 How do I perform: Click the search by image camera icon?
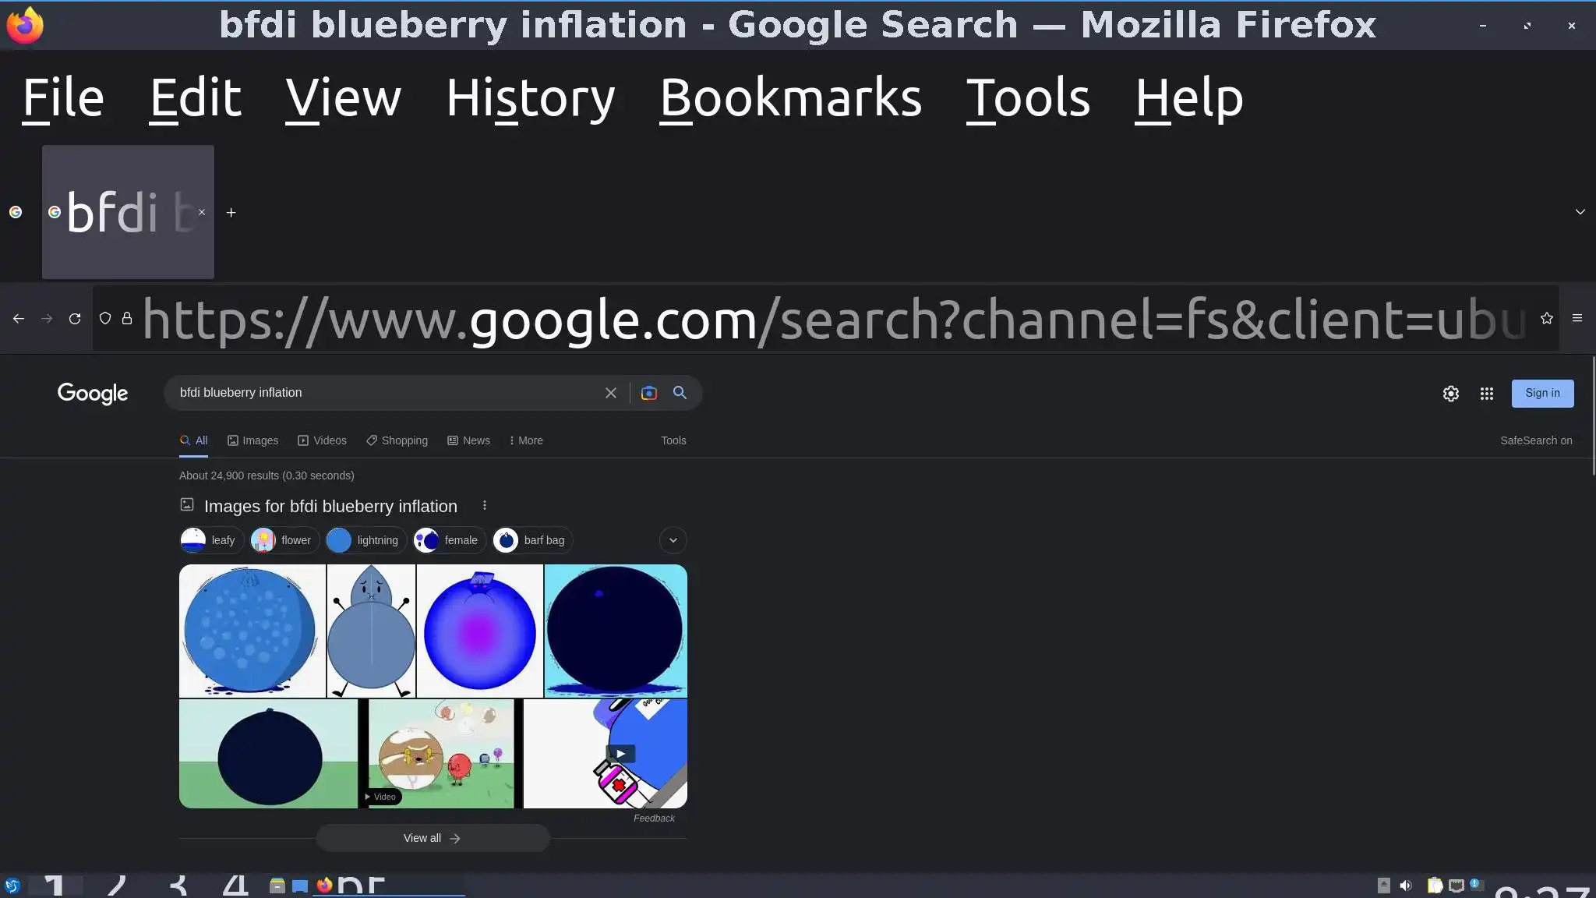coord(648,393)
